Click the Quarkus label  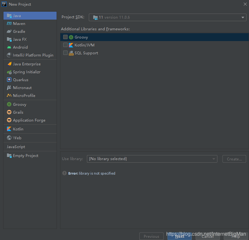[21, 80]
